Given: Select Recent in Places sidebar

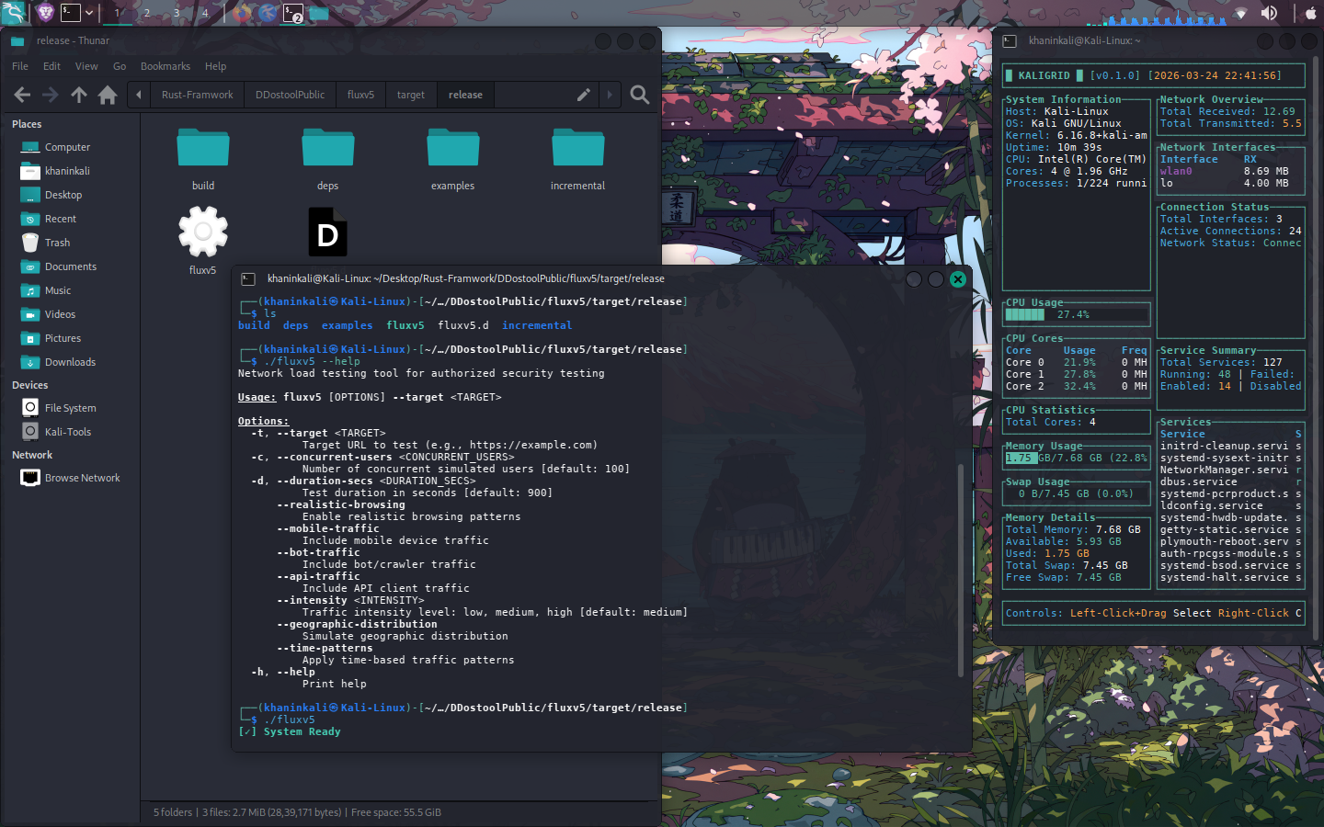Looking at the screenshot, I should point(70,219).
